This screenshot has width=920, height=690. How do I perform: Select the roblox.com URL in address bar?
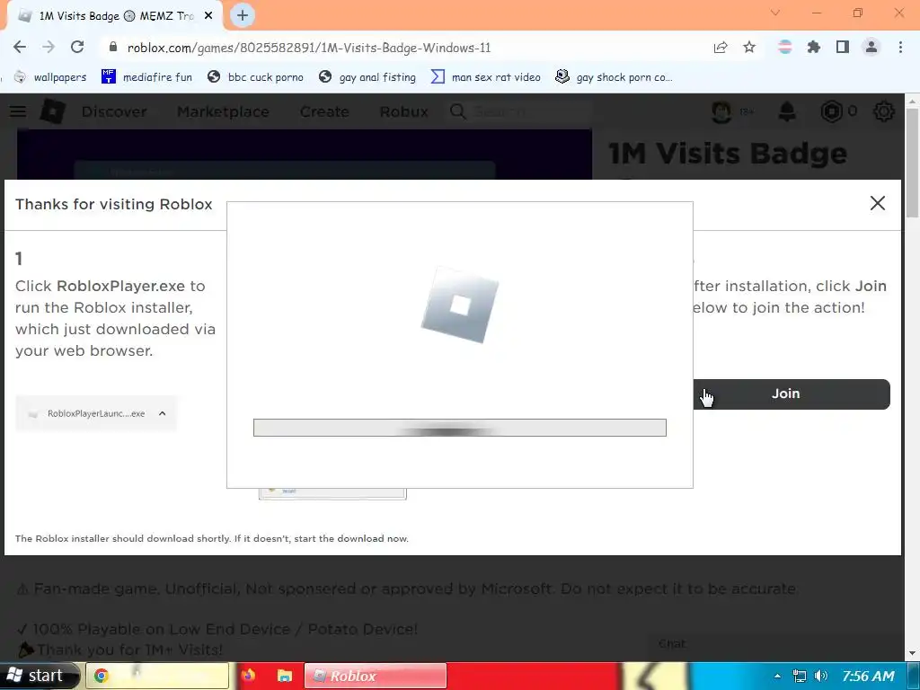click(x=309, y=49)
